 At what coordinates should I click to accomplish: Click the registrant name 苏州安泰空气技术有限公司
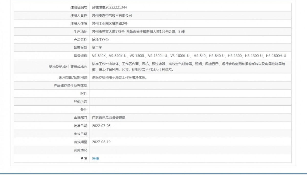(x=112, y=16)
